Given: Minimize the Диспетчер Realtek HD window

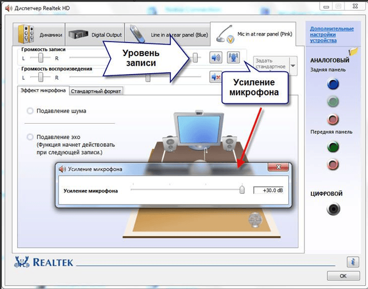Looking at the screenshot, I should pos(326,7).
